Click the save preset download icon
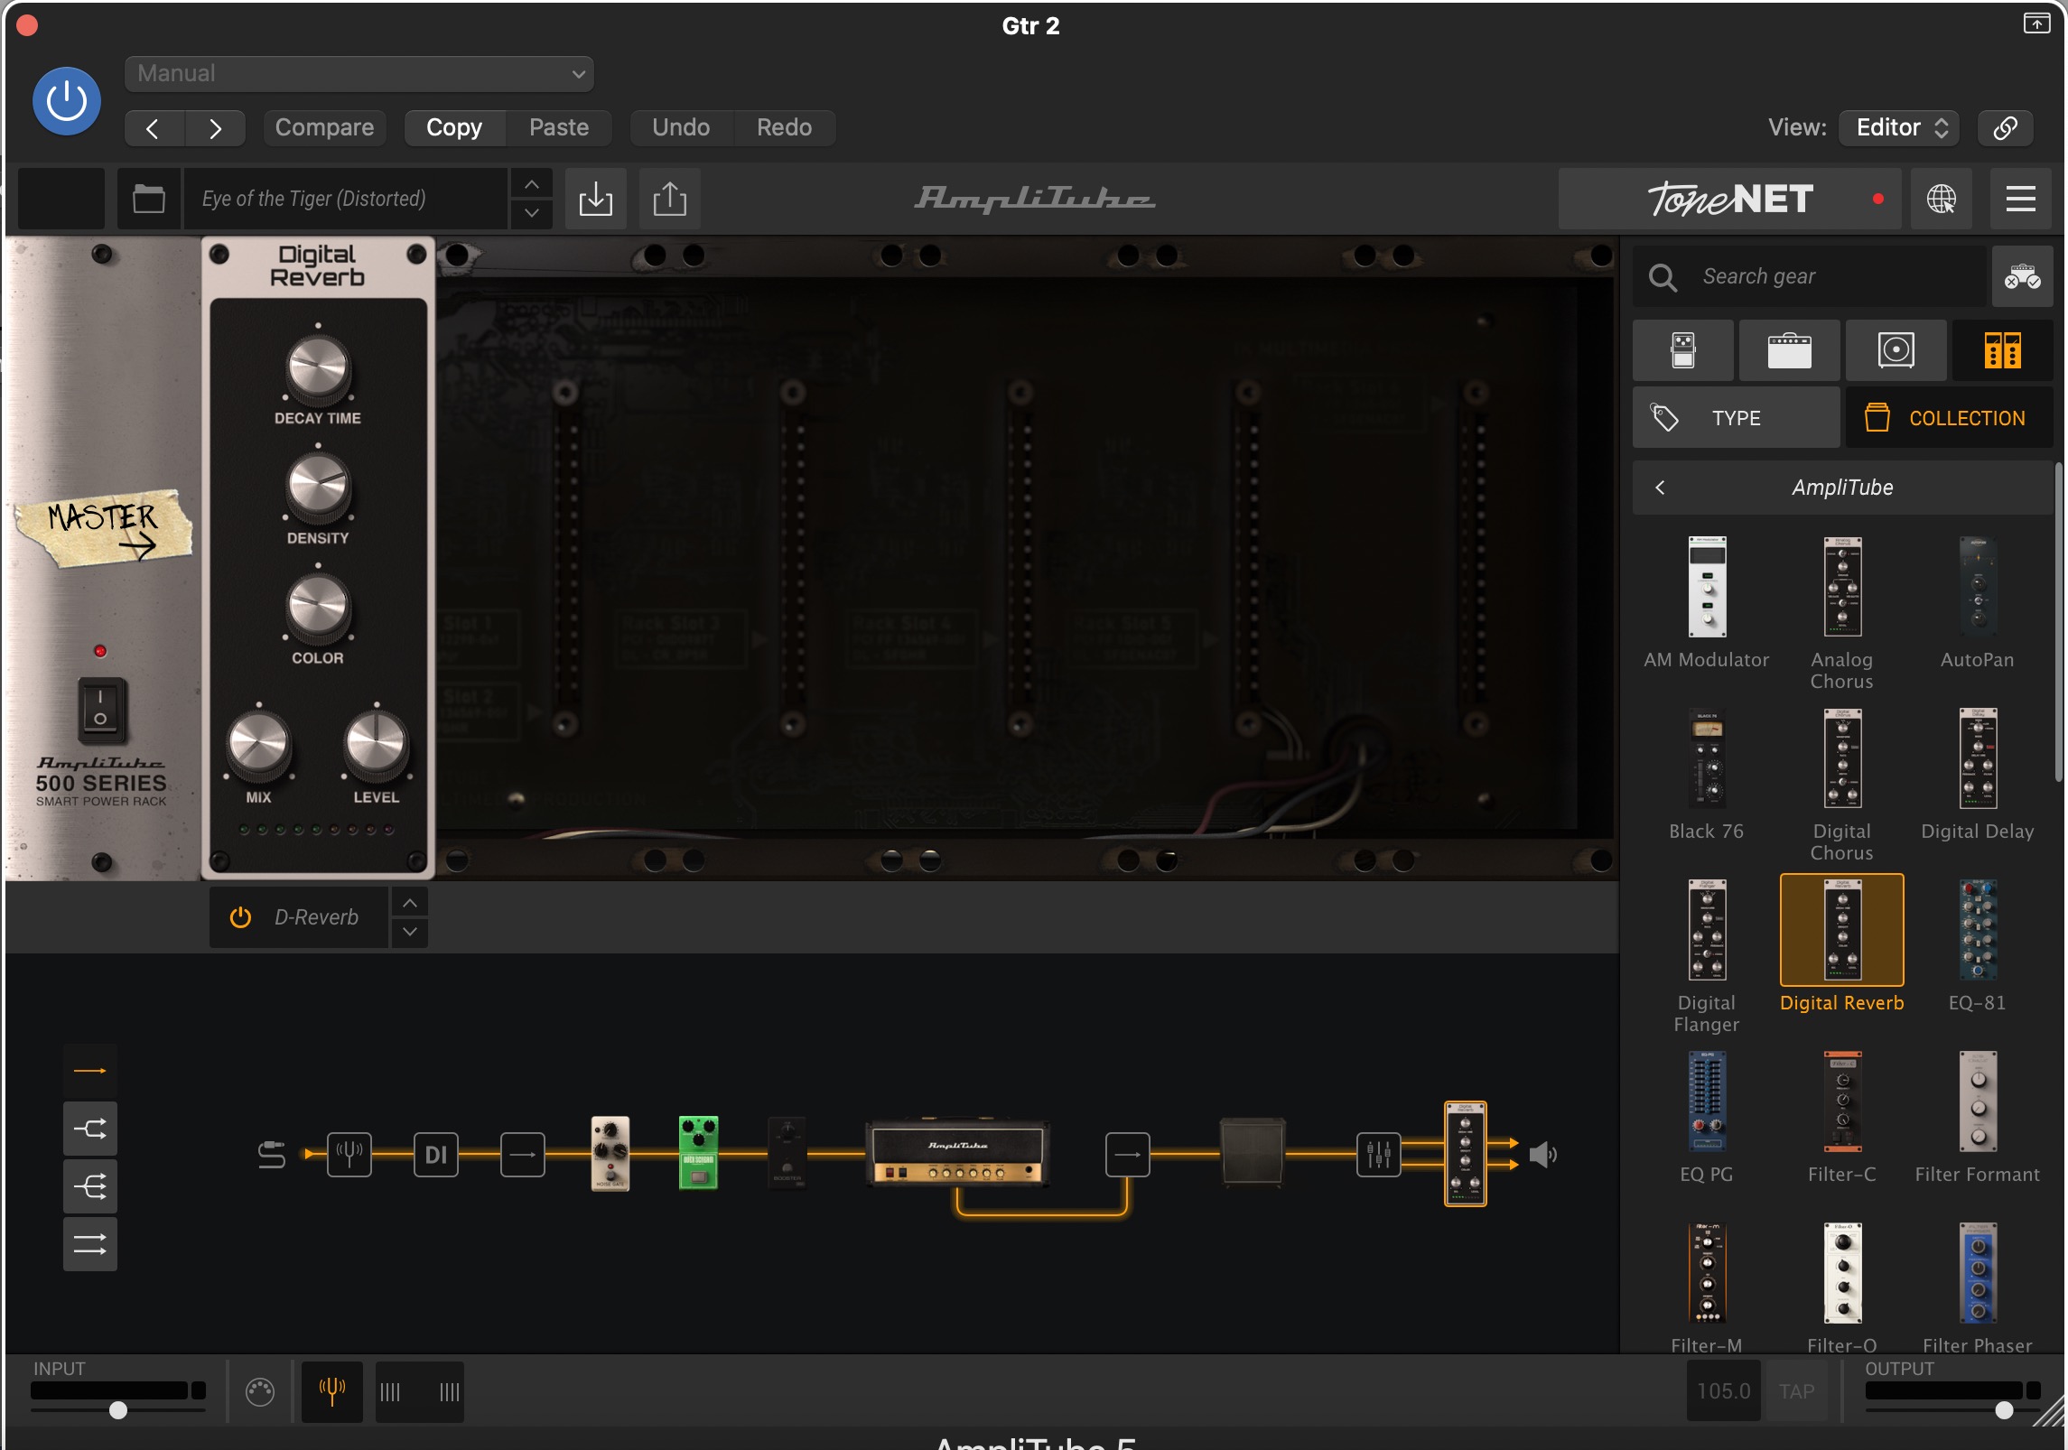This screenshot has height=1450, width=2068. [596, 199]
